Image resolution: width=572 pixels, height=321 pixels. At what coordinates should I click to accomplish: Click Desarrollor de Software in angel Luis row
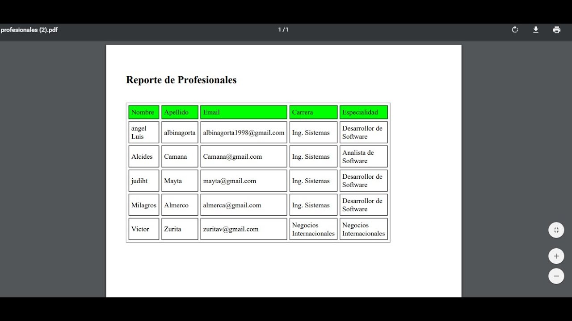click(364, 132)
